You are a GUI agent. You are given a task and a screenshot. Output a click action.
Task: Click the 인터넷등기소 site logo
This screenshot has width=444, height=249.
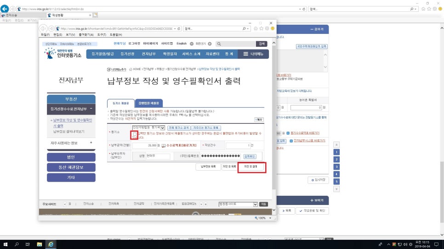point(63,53)
